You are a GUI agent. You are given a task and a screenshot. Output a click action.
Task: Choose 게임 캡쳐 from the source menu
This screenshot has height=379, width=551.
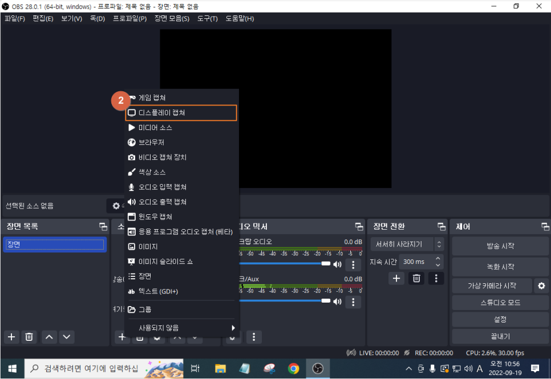pos(181,97)
